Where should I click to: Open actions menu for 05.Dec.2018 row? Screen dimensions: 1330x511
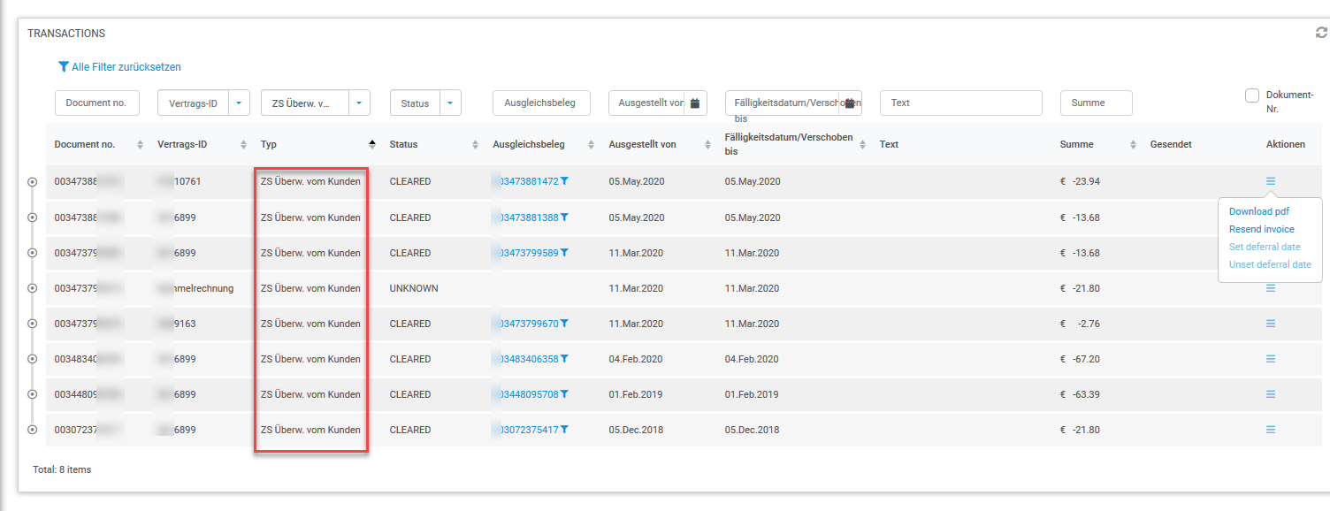coord(1271,430)
